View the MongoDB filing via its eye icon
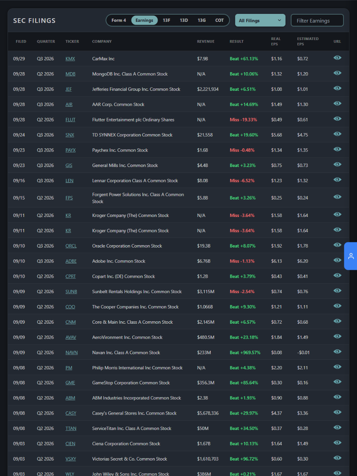This screenshot has height=476, width=357. pyautogui.click(x=337, y=73)
